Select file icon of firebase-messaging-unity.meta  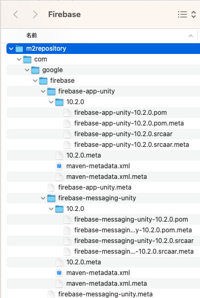pyautogui.click(x=51, y=294)
